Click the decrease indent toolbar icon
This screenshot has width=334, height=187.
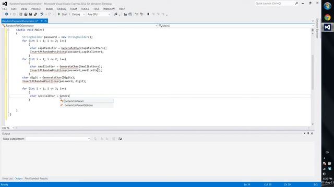coord(125,14)
